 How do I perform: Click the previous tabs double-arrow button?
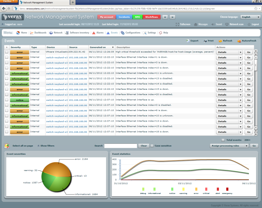[x=165, y=17]
